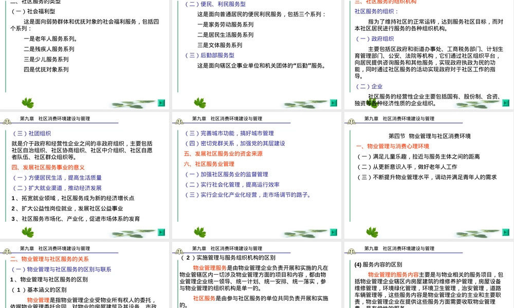This screenshot has height=308, width=514.
Task: Click the green next arrow on the 社区服务业管理 slide
Action: click(x=334, y=232)
